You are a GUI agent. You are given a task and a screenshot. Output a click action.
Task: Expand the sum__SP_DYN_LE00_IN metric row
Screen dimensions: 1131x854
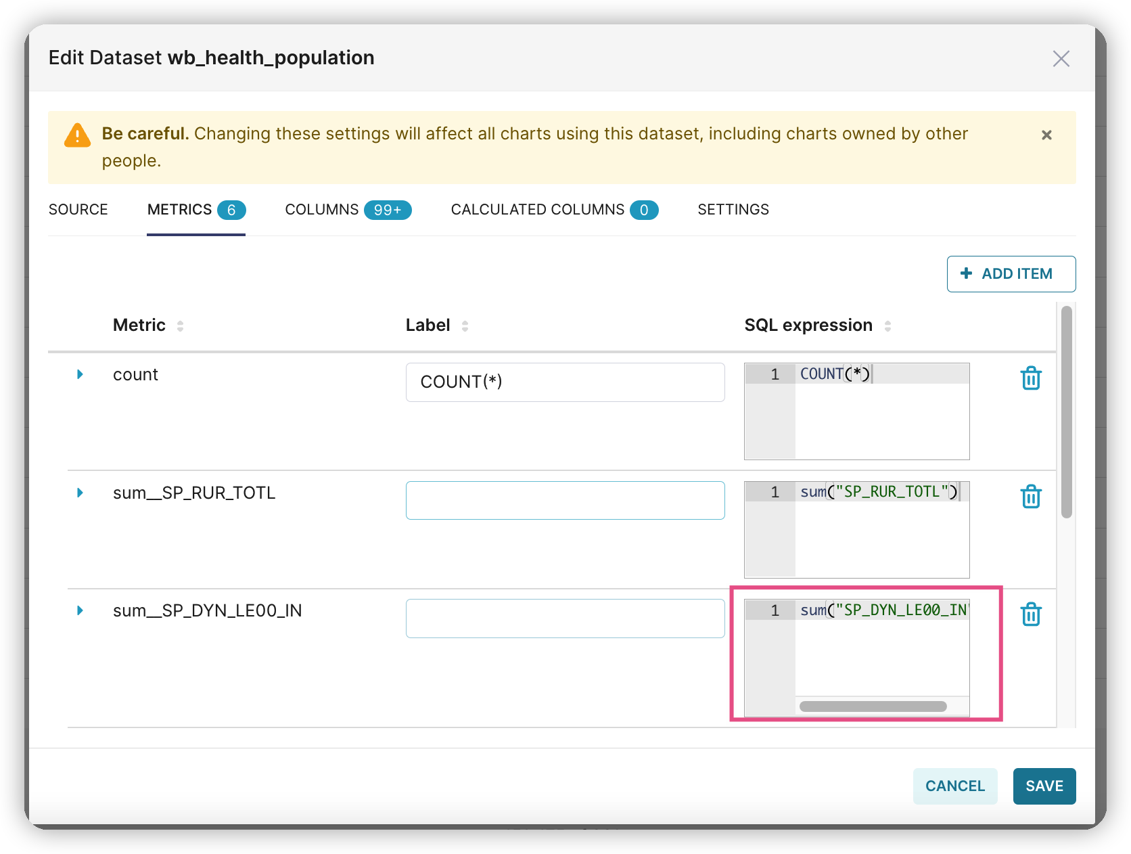point(80,610)
